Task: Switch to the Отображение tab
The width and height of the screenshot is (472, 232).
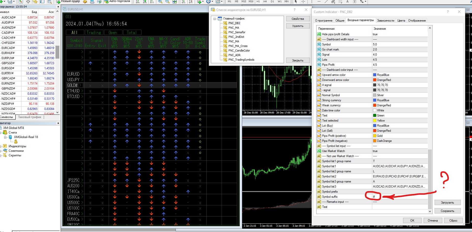Action: (417, 21)
